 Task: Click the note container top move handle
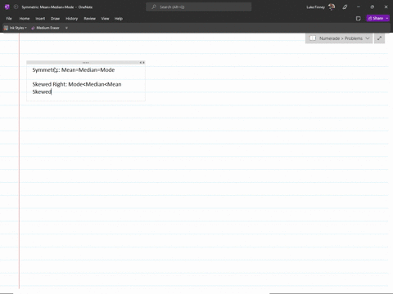pos(85,63)
